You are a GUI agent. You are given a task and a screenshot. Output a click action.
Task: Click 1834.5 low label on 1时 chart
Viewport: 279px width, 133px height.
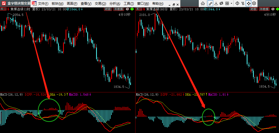coord(119,87)
